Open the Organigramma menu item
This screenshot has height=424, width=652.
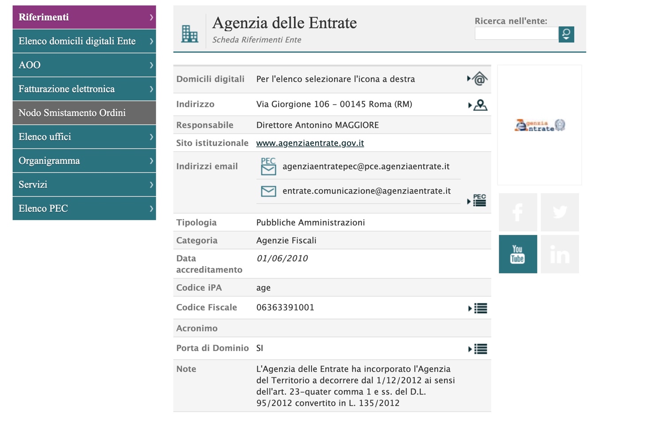pyautogui.click(x=84, y=161)
